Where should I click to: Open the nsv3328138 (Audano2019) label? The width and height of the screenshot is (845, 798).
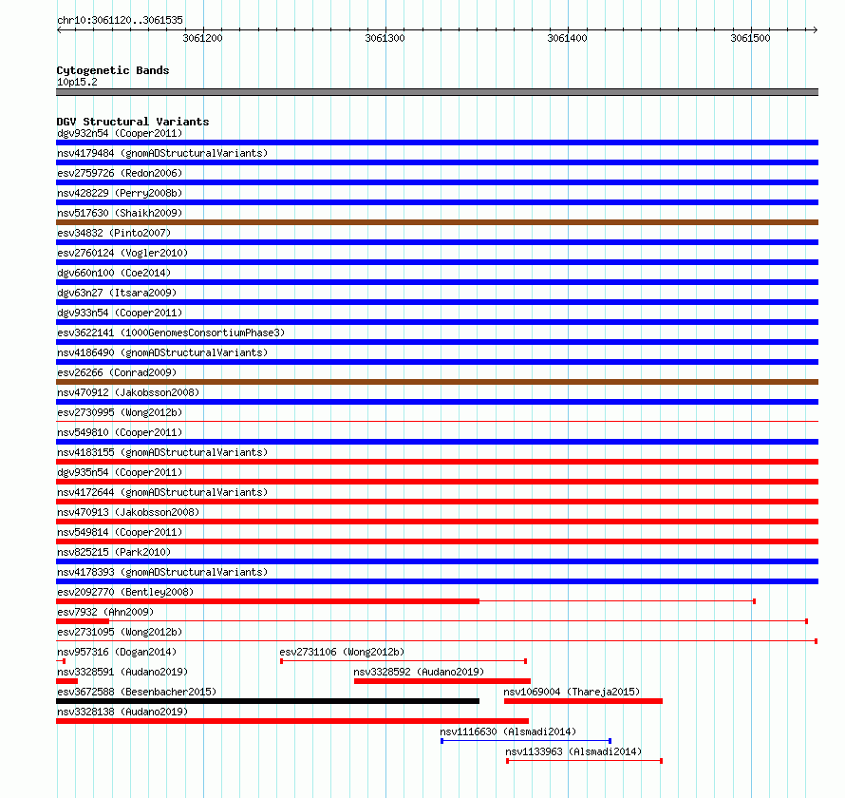pyautogui.click(x=122, y=712)
